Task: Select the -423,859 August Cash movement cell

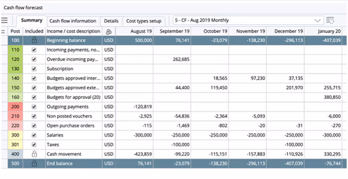Action: [134, 154]
